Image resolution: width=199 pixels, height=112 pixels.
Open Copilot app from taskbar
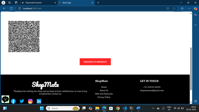tap(90, 108)
